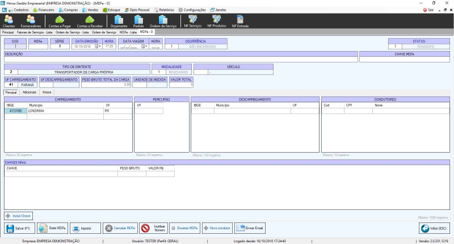Click Peso Bruto Total da Carga field
The height and width of the screenshot is (244, 454).
106,85
